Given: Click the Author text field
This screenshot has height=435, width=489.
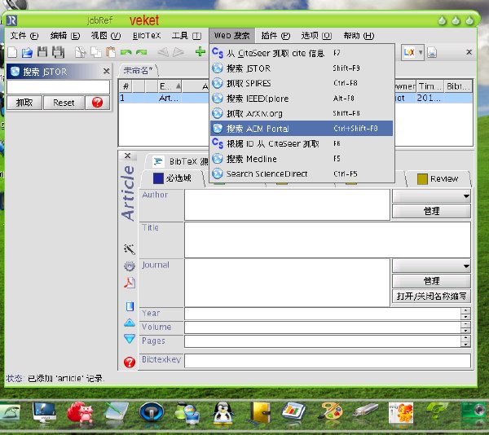Looking at the screenshot, I should pyautogui.click(x=287, y=204).
